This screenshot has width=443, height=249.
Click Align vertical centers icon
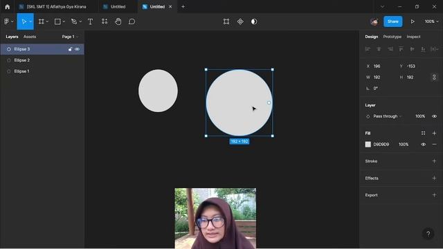coord(413,49)
